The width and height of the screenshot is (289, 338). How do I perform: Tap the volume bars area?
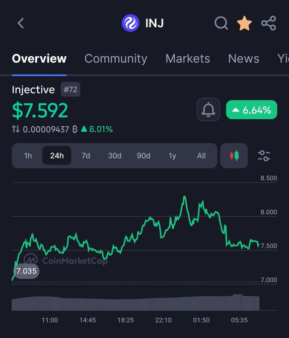click(136, 302)
